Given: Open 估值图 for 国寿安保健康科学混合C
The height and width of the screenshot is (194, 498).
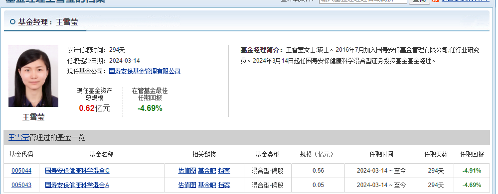Looking at the screenshot, I should (187, 171).
